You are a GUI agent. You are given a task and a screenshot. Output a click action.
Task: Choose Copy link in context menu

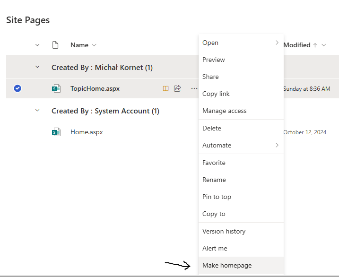tap(216, 94)
